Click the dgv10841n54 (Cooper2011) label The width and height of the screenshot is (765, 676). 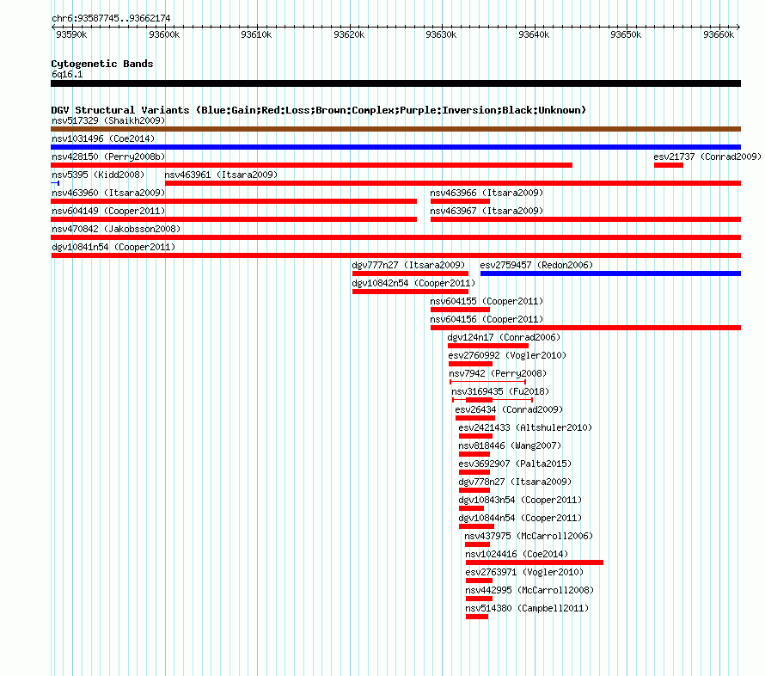pyautogui.click(x=113, y=247)
